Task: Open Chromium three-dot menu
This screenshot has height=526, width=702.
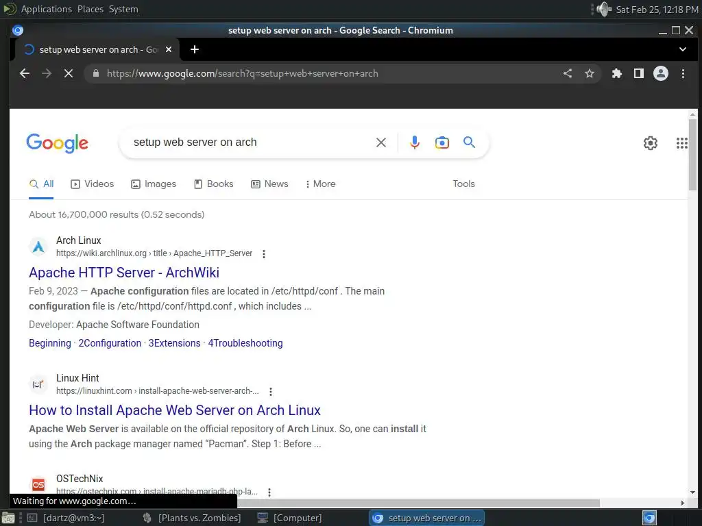Action: 683,73
